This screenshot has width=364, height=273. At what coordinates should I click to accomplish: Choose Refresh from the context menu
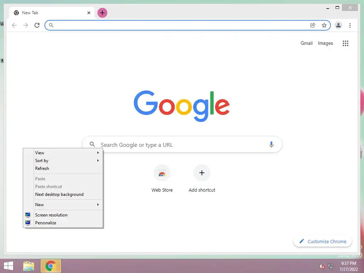(x=63, y=168)
